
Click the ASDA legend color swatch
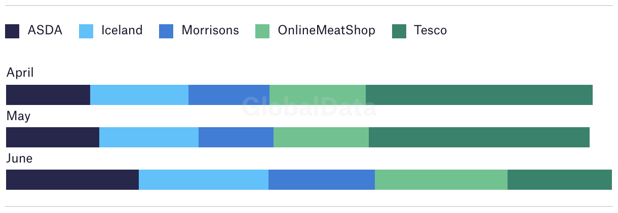(x=12, y=31)
